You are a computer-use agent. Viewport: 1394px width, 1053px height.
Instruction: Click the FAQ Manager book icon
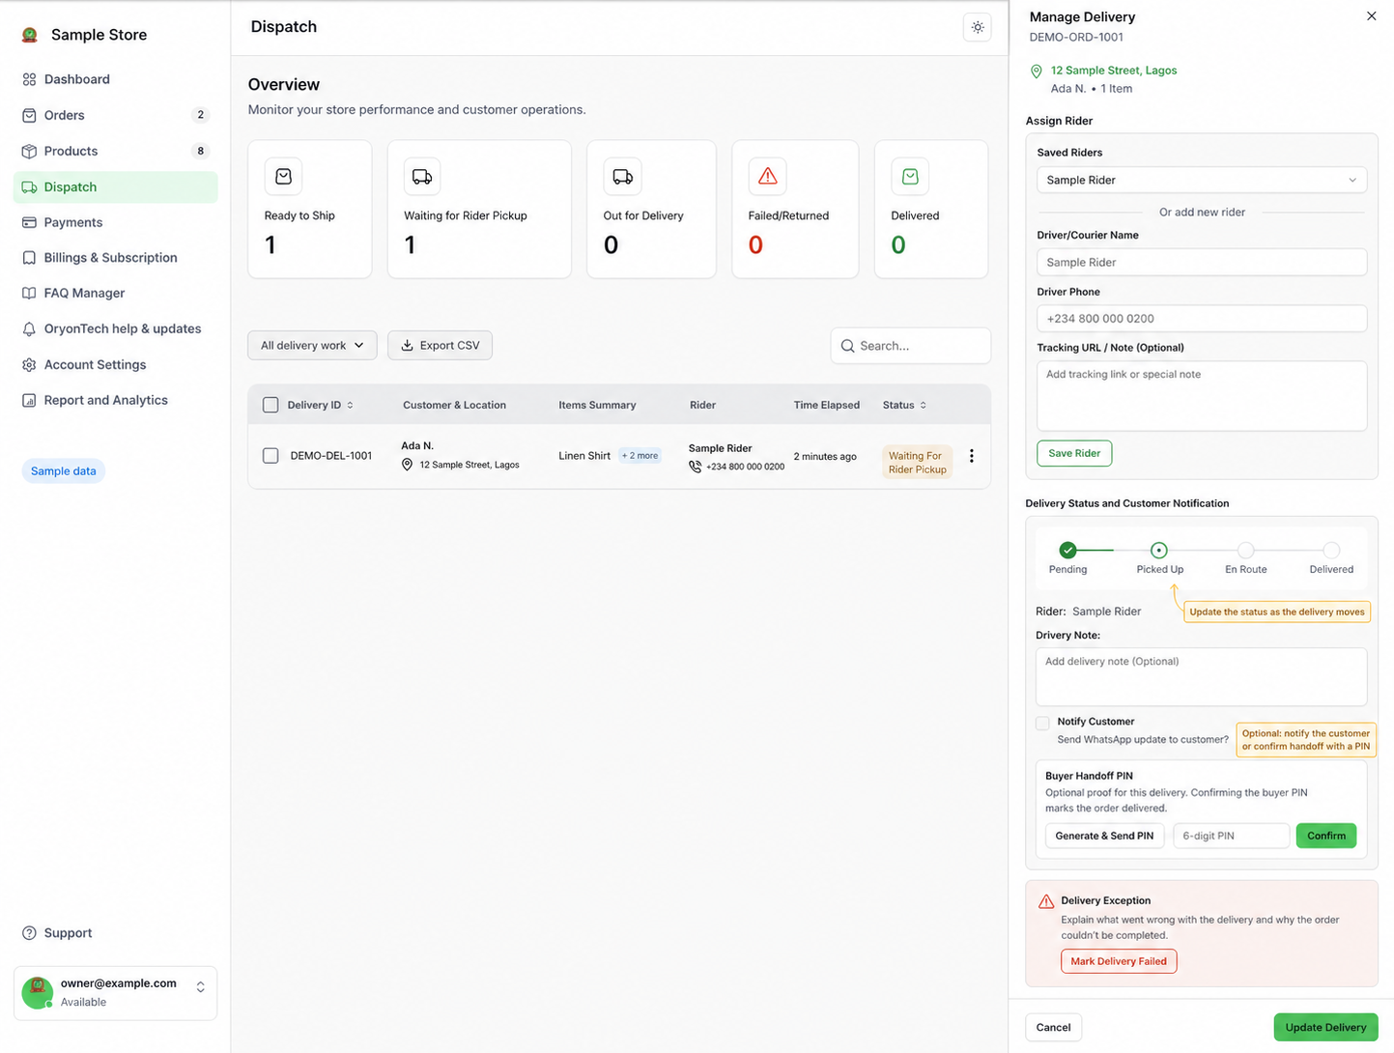point(29,293)
